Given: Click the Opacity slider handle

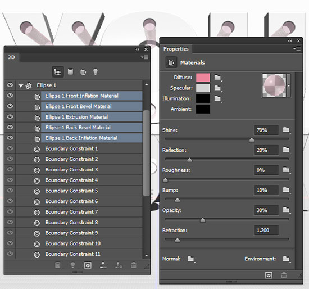Looking at the screenshot, I should (x=203, y=220).
